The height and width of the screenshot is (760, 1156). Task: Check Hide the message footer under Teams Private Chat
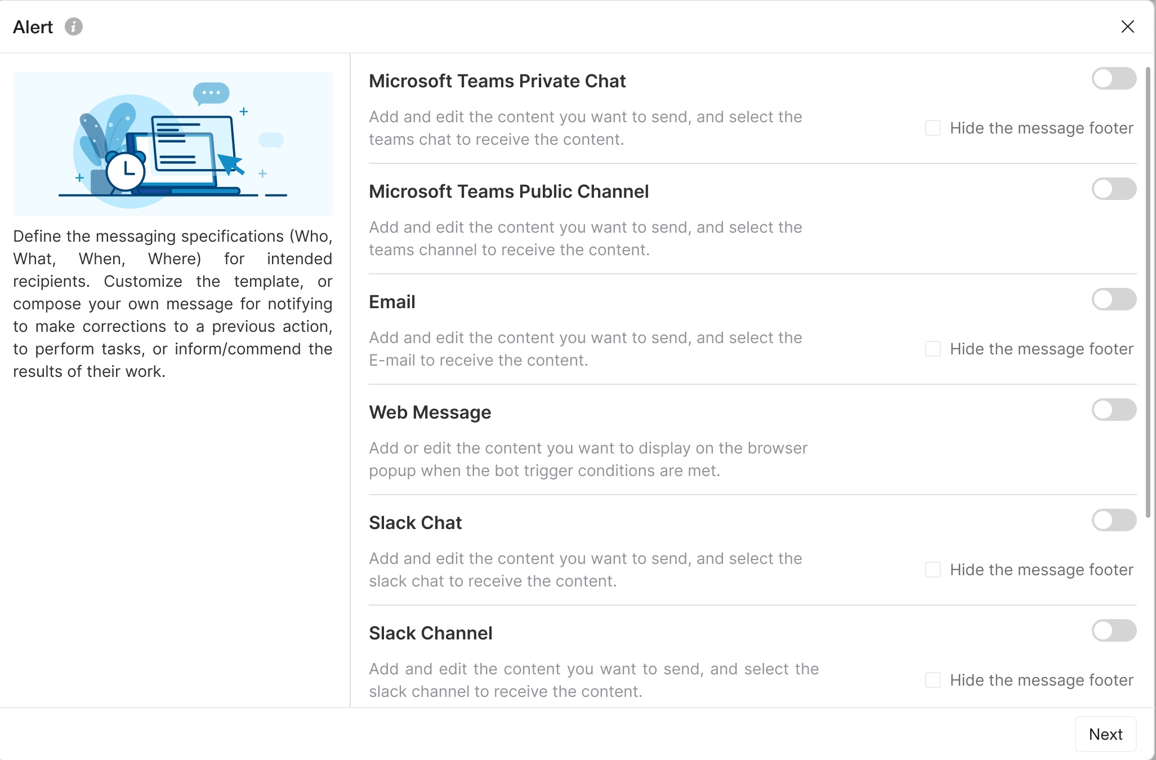pyautogui.click(x=932, y=128)
